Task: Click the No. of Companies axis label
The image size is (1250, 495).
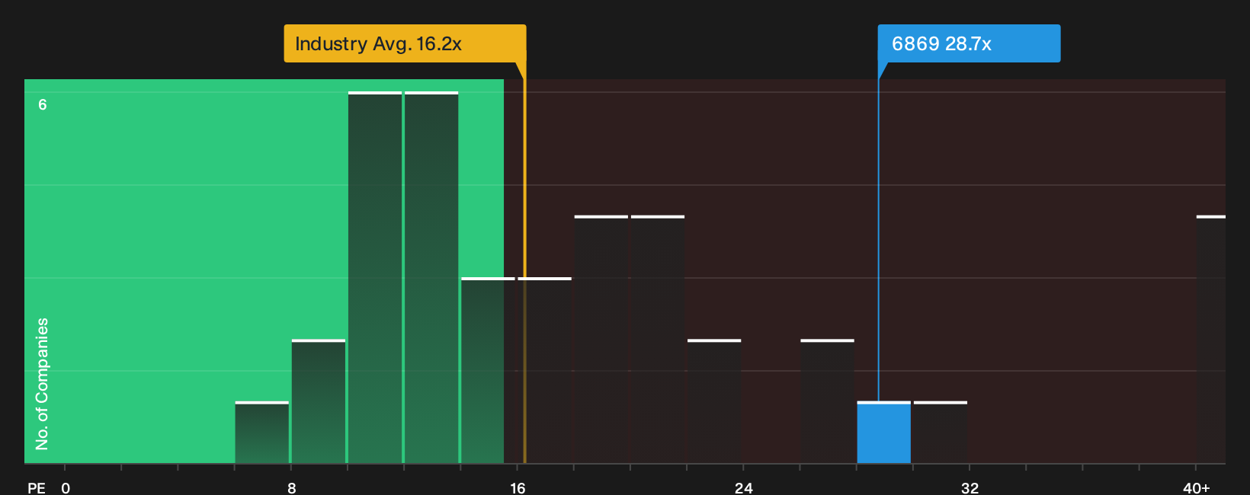Action: pyautogui.click(x=42, y=384)
